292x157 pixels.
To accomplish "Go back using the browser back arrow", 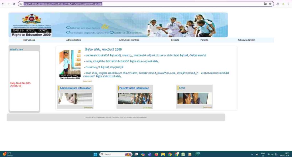I will pyautogui.click(x=3, y=4).
